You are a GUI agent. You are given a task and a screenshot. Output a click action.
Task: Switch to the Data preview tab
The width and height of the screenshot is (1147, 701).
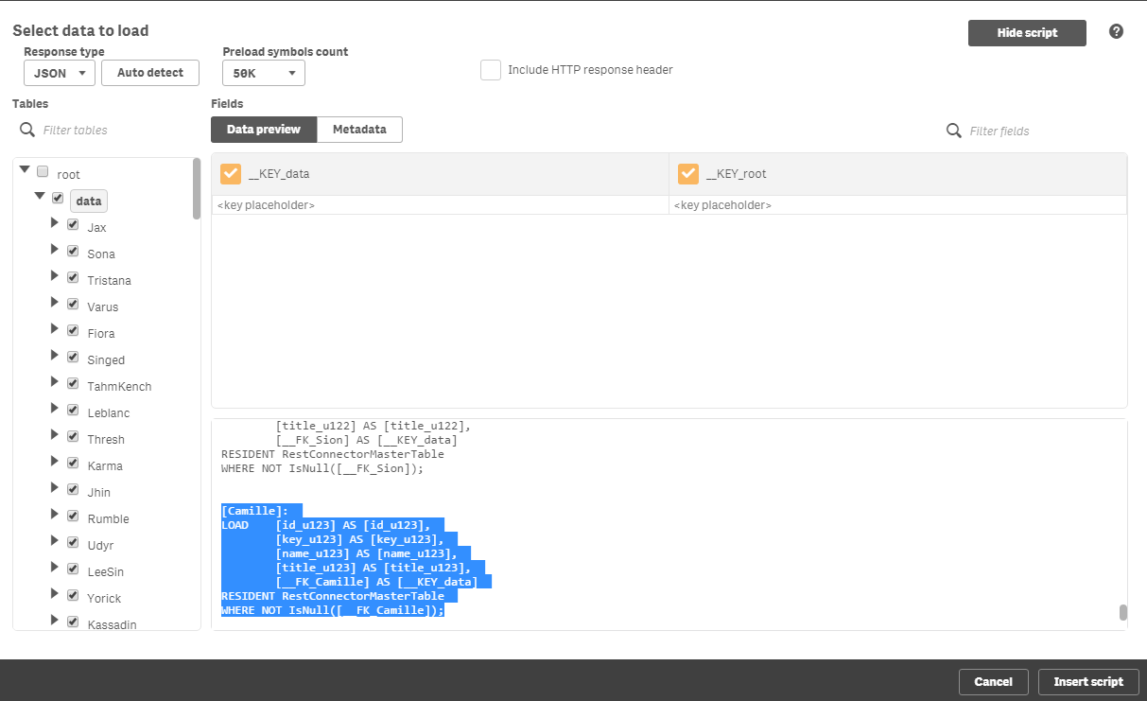coord(264,130)
